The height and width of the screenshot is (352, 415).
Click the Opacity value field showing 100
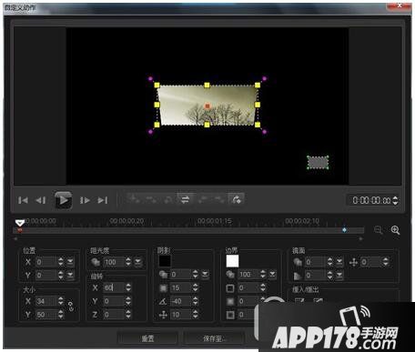[114, 262]
